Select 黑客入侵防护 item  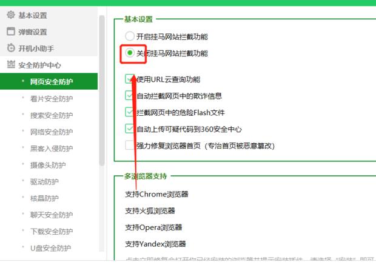click(x=52, y=149)
